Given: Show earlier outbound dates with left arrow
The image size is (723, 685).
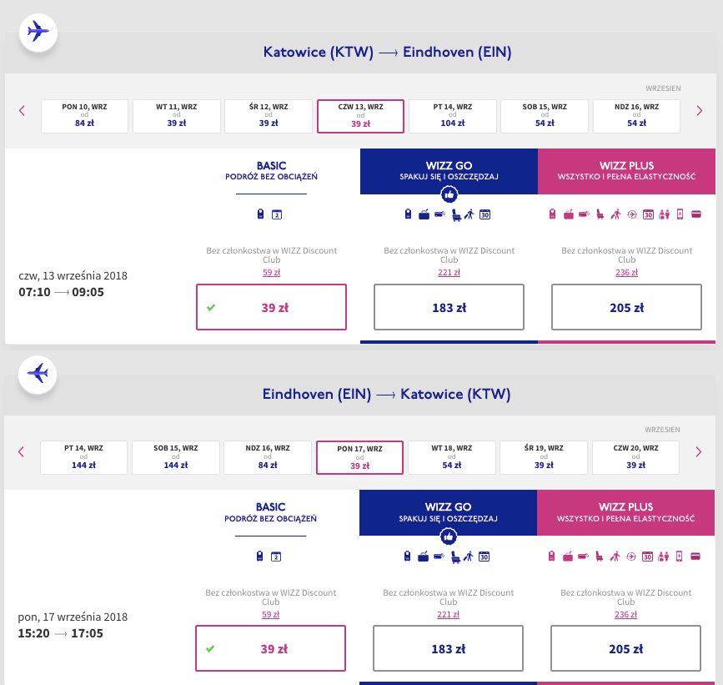Looking at the screenshot, I should [22, 110].
